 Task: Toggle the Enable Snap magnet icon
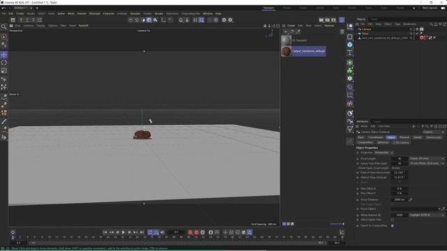[x=181, y=20]
